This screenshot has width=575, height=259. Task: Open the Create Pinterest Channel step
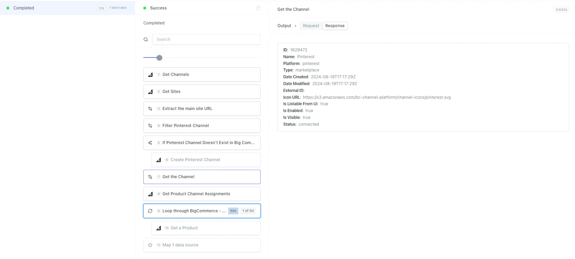206,160
